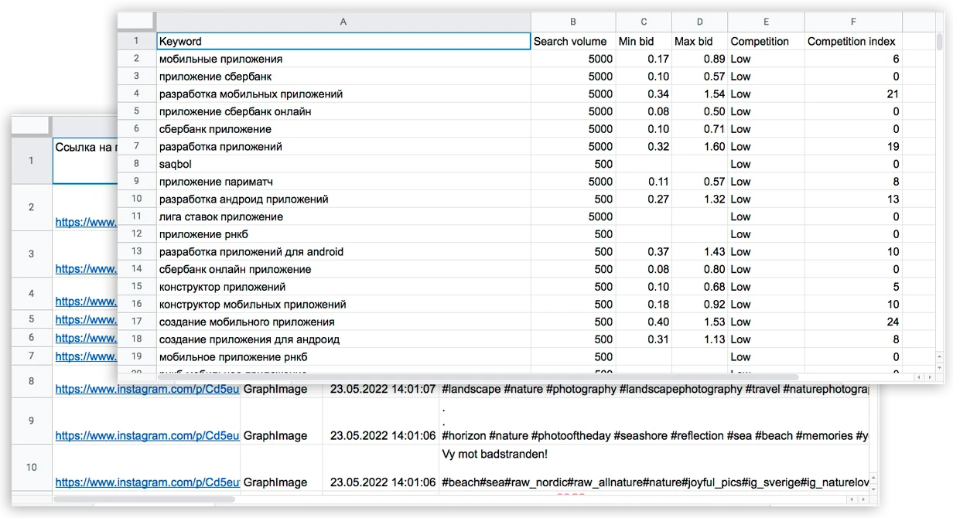Click the front sheet's vertical scrollbar thumb

tap(939, 43)
